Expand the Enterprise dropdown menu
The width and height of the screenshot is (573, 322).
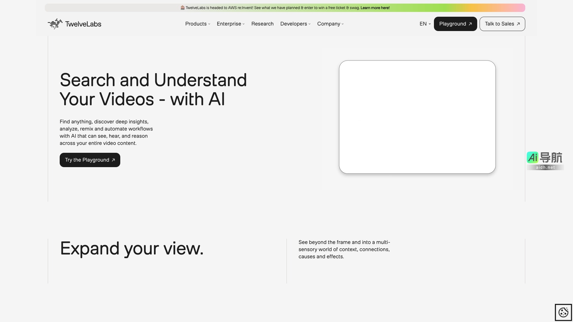click(x=230, y=24)
